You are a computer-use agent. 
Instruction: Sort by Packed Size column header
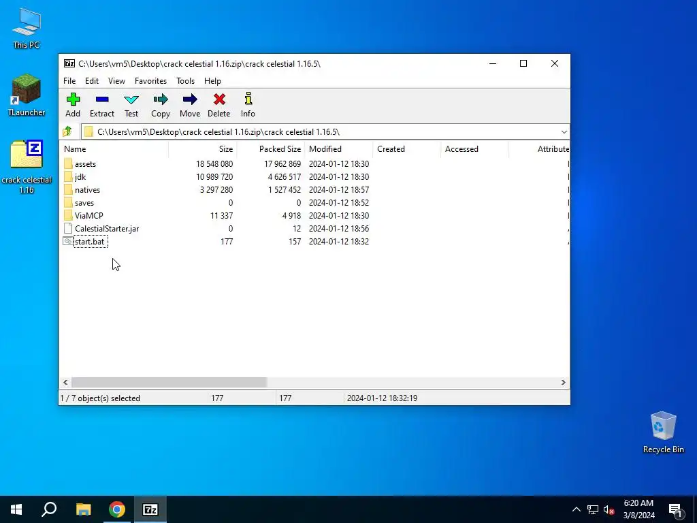click(x=271, y=149)
